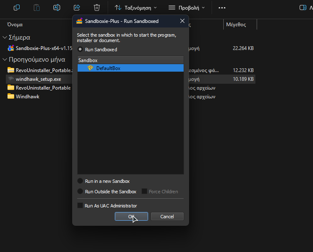The width and height of the screenshot is (313, 252).
Task: Select the RevoUninstaller_Portable.z archive name
Action: 44,70
